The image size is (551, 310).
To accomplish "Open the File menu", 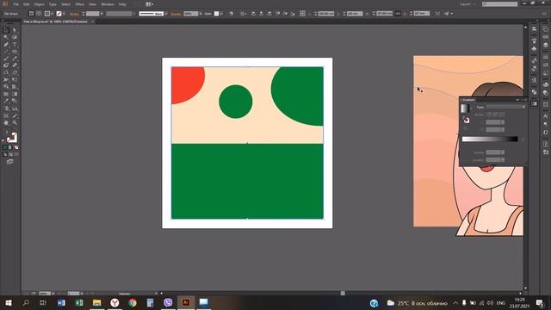I will click(x=15, y=4).
